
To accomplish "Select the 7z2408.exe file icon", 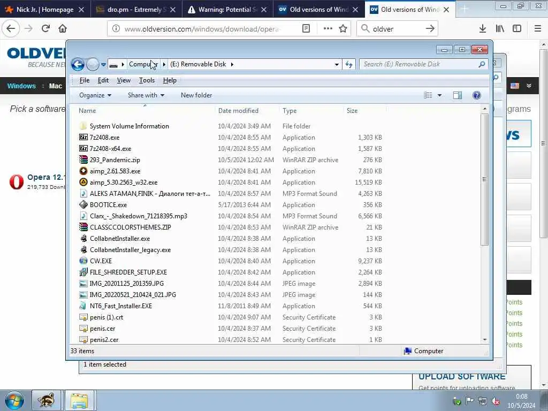I will pos(83,138).
